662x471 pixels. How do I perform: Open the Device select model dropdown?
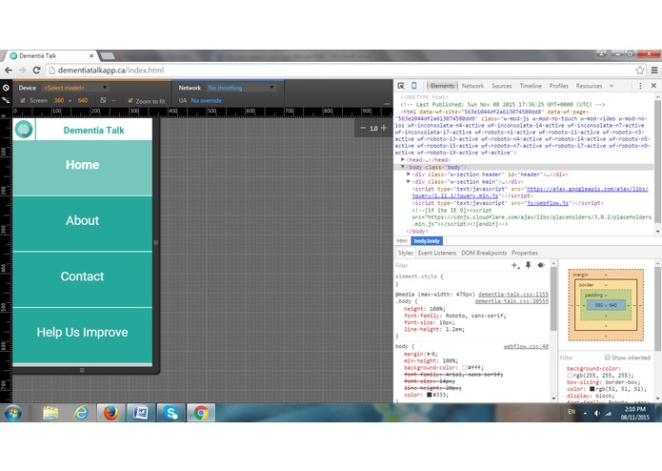75,88
